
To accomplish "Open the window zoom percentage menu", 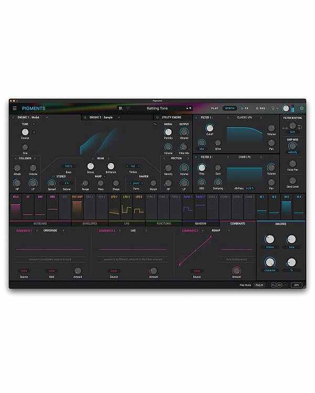I will pyautogui.click(x=297, y=285).
